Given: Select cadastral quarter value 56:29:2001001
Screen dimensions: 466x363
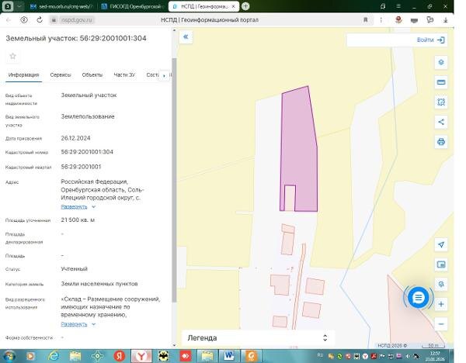Looking at the screenshot, I should click(81, 167).
